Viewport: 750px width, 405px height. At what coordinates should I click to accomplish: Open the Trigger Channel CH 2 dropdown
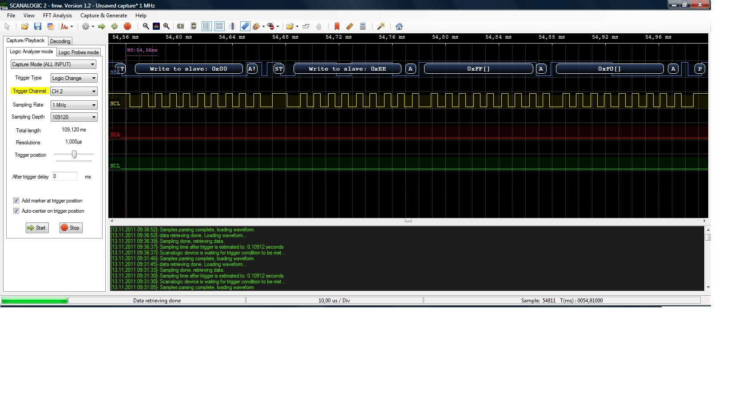(74, 91)
